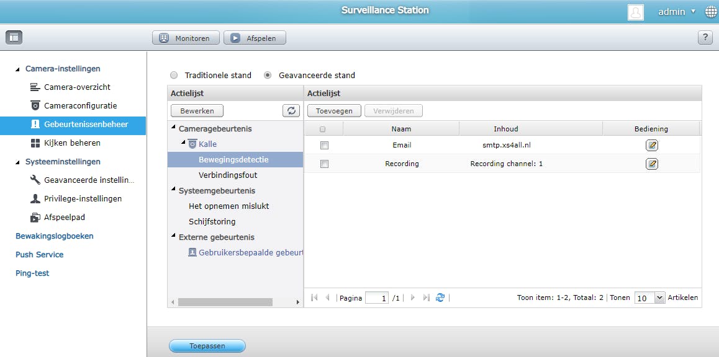Open Geavanceerde instellingen via the wrench icon

[x=34, y=180]
